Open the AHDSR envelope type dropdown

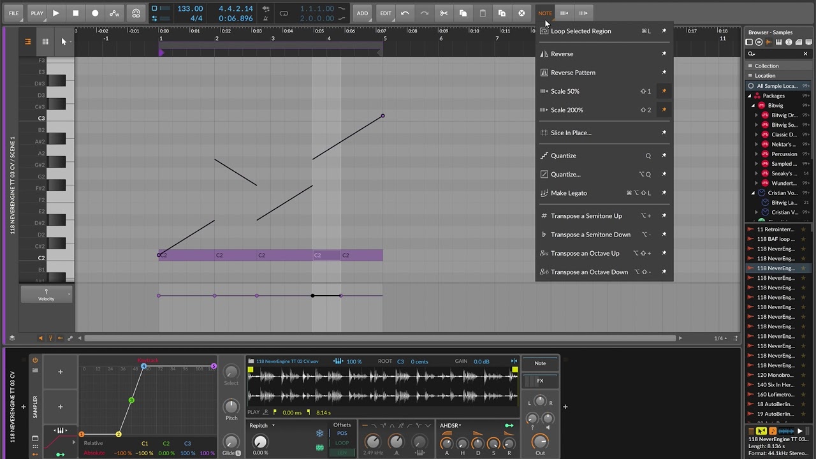[x=450, y=425]
